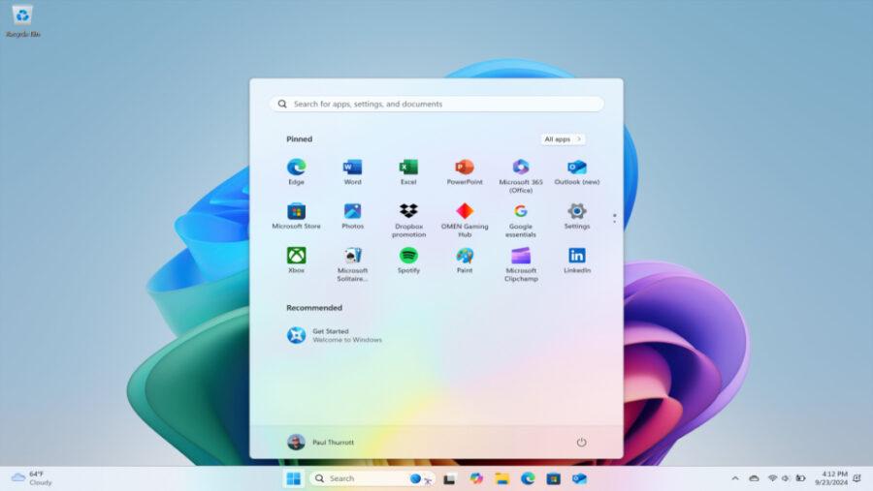
Task: Open Wi-Fi network quick settings
Action: point(772,478)
